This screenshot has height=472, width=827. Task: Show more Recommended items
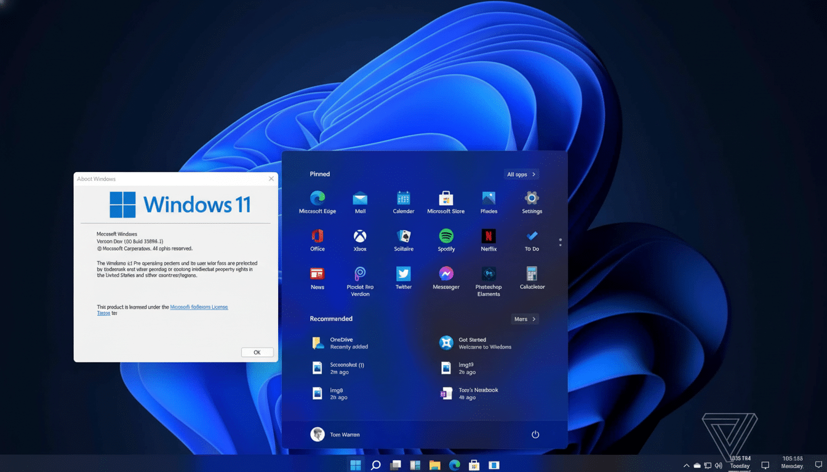[524, 319]
